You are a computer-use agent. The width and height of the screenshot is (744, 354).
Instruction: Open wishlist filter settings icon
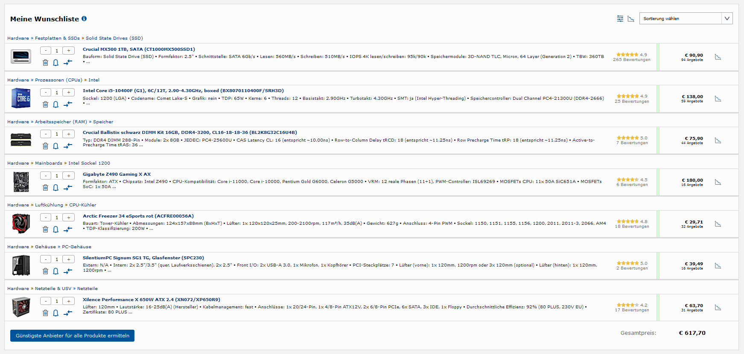point(620,19)
